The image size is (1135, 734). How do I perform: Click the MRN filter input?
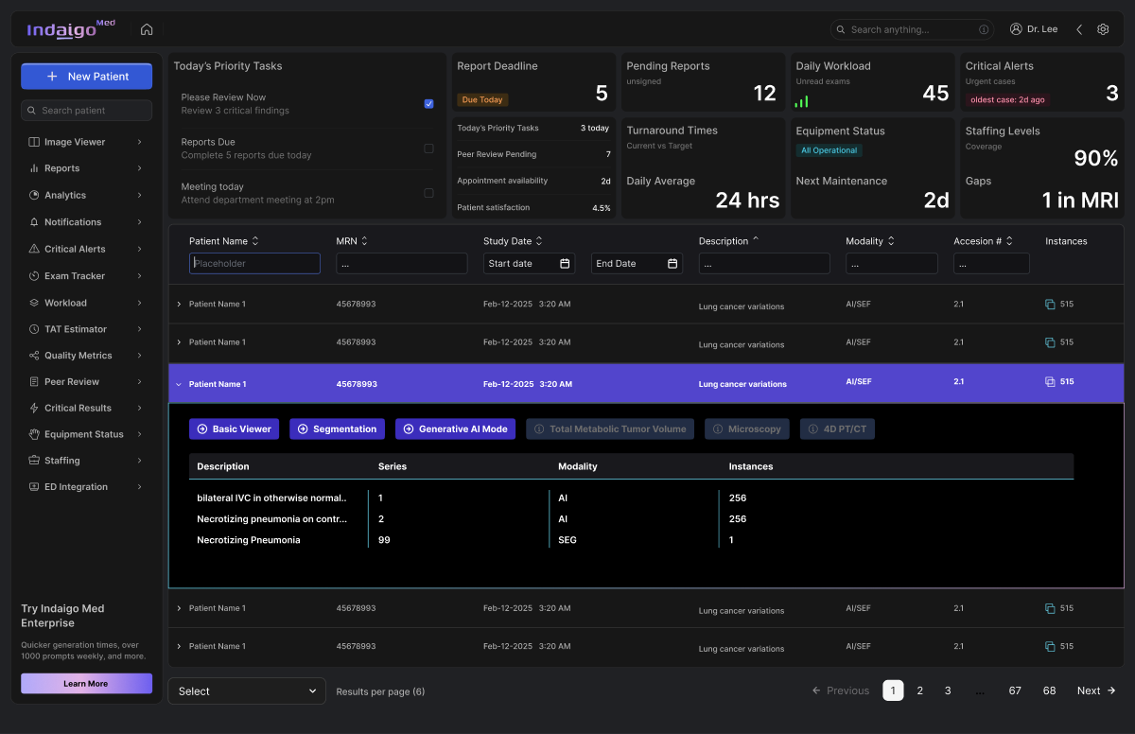[x=402, y=264]
